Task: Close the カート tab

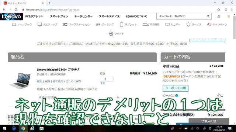Action: pyautogui.click(x=43, y=3)
